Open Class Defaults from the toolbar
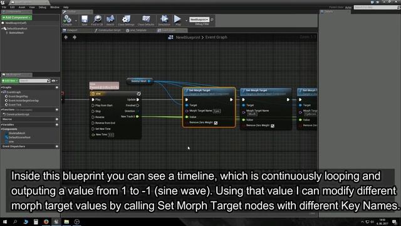Viewport: 401px width, 226px height. tap(146, 20)
